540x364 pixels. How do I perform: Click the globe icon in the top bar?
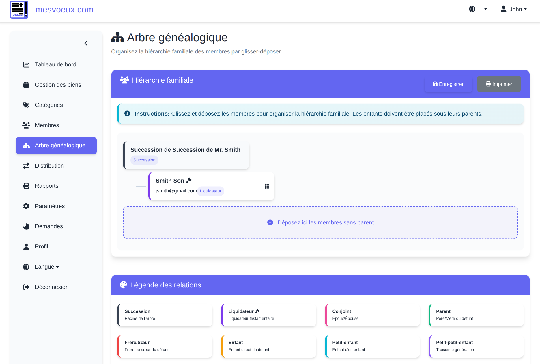click(472, 9)
